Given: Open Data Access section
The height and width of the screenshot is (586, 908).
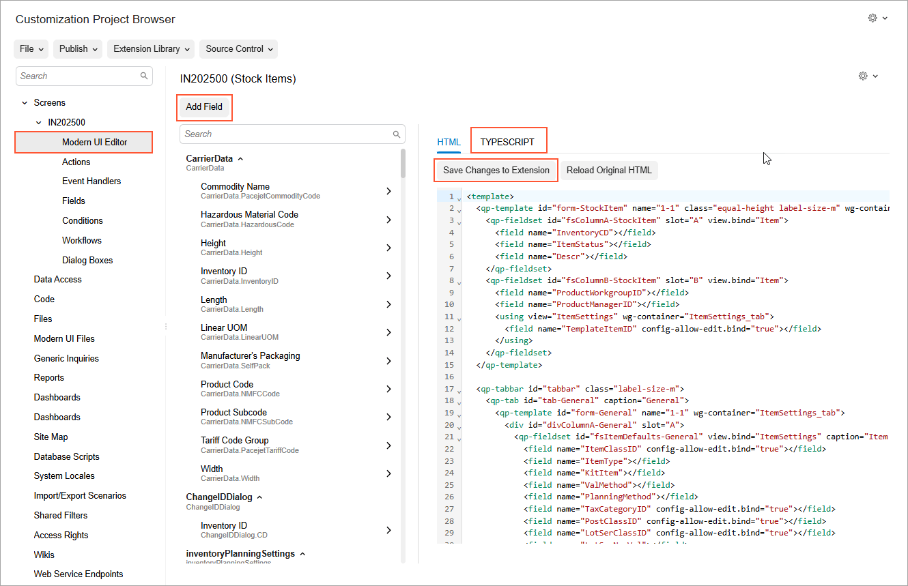Looking at the screenshot, I should coord(58,280).
